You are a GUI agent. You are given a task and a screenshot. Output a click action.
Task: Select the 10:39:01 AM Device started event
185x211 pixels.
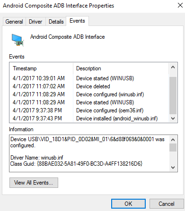[89, 78]
